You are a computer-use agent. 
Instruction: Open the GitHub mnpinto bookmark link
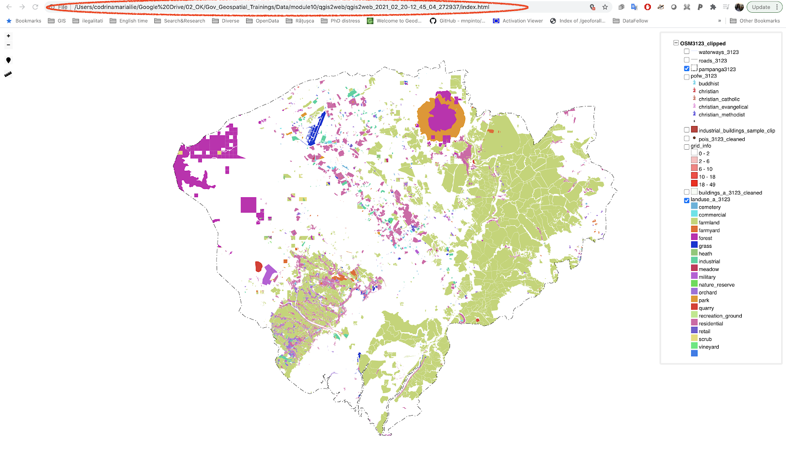click(457, 21)
